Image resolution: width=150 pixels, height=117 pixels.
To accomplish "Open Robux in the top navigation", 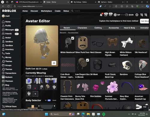I will 66,11.
